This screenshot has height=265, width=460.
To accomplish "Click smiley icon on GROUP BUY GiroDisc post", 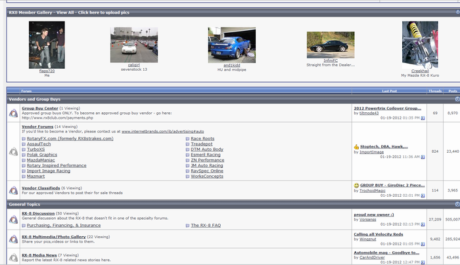I will tap(356, 186).
